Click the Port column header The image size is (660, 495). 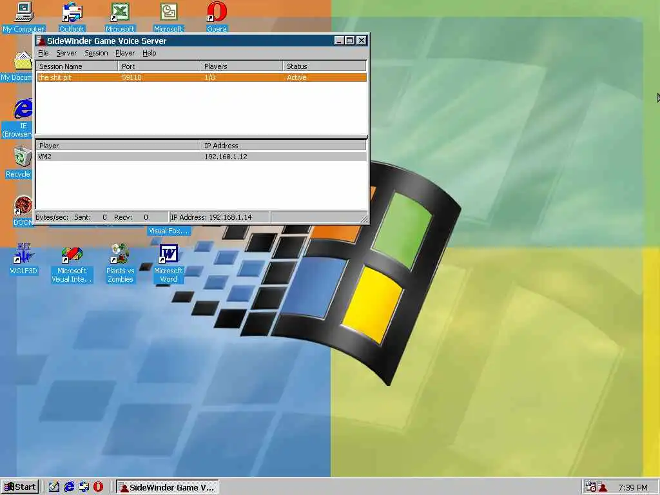coord(159,66)
